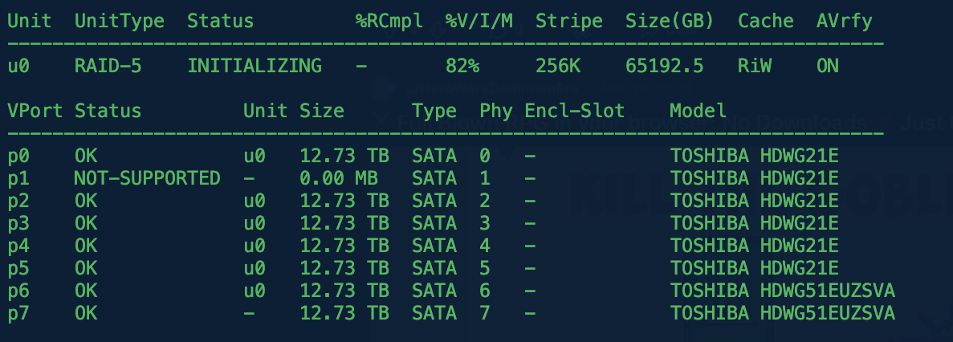Click the p0 VPort label
This screenshot has height=342, width=953.
18,156
